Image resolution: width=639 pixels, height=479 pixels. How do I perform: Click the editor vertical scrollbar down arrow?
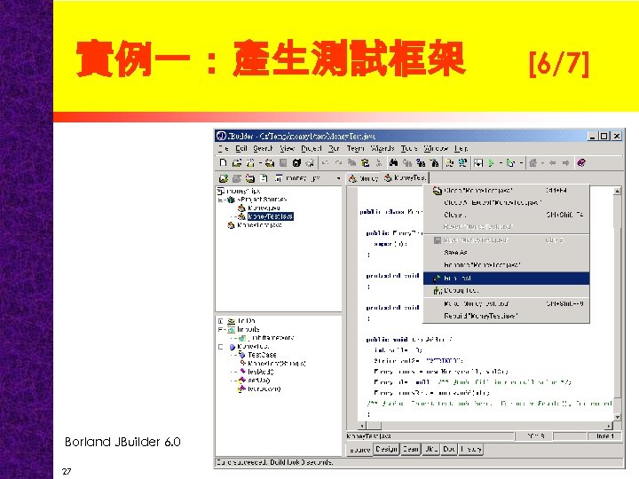(x=618, y=417)
